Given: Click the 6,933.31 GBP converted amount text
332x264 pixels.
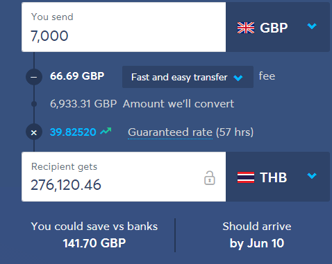Looking at the screenshot, I should (83, 104).
